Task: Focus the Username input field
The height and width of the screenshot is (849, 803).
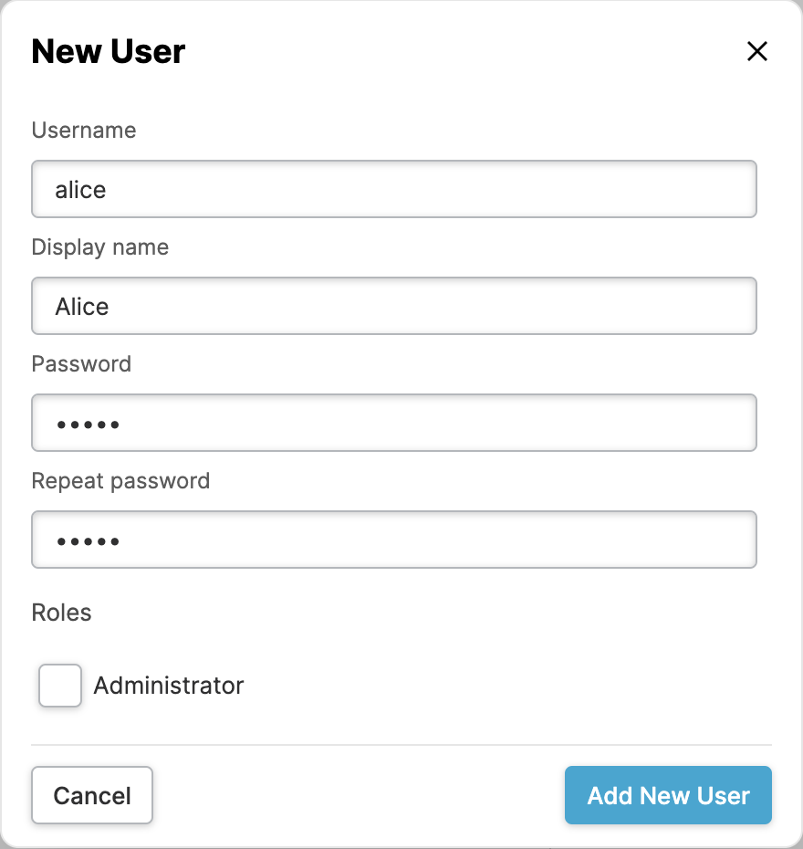Action: point(394,190)
